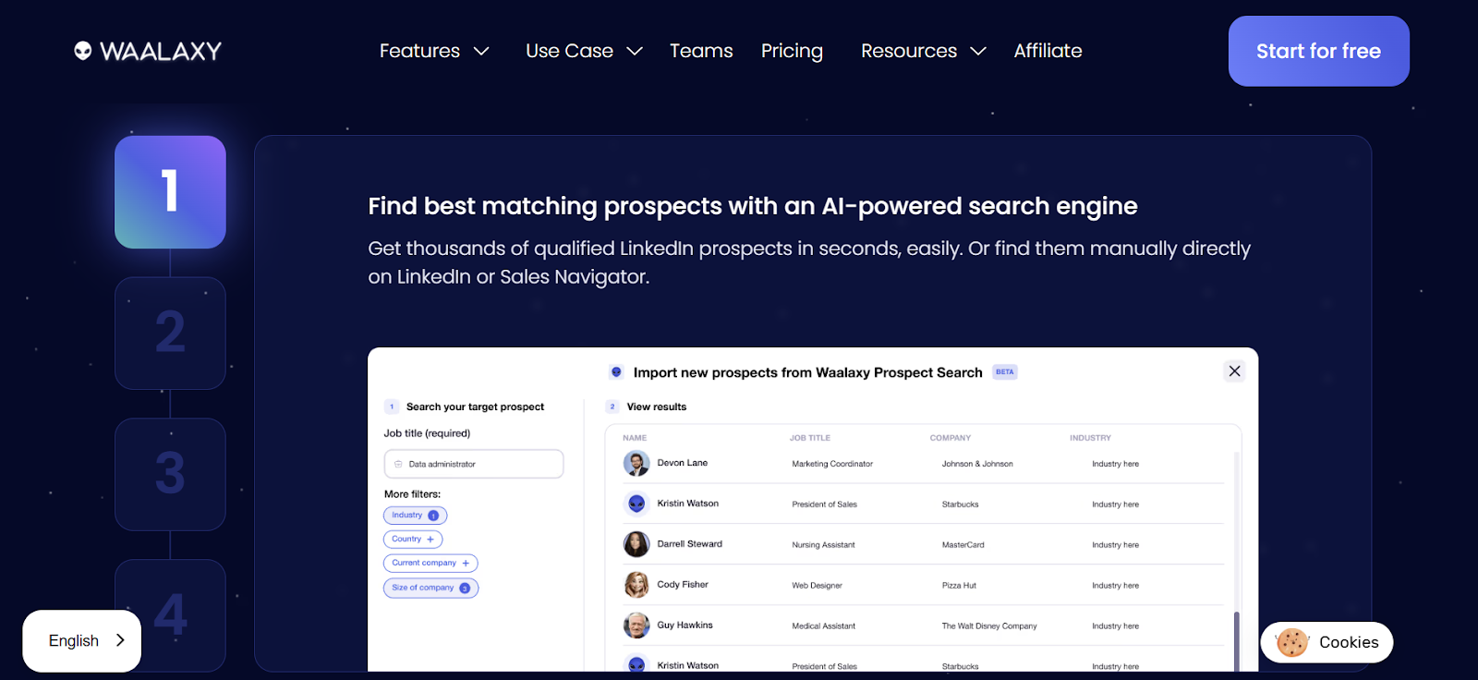The height and width of the screenshot is (680, 1478).
Task: Click the COMPANY column header
Action: point(951,438)
